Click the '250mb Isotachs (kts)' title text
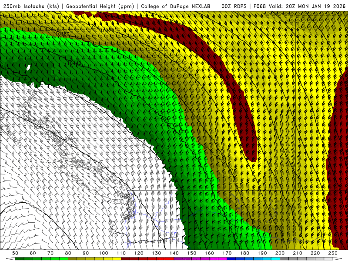The width and height of the screenshot is (348, 261). tap(31, 6)
